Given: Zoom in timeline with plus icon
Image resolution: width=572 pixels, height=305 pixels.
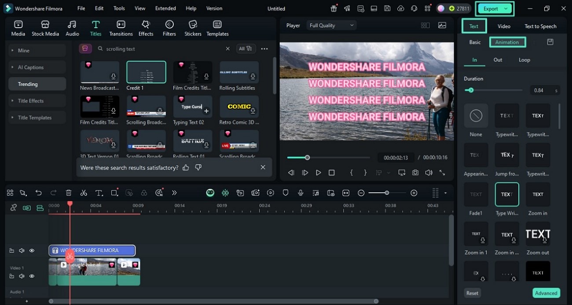Looking at the screenshot, I should (414, 193).
